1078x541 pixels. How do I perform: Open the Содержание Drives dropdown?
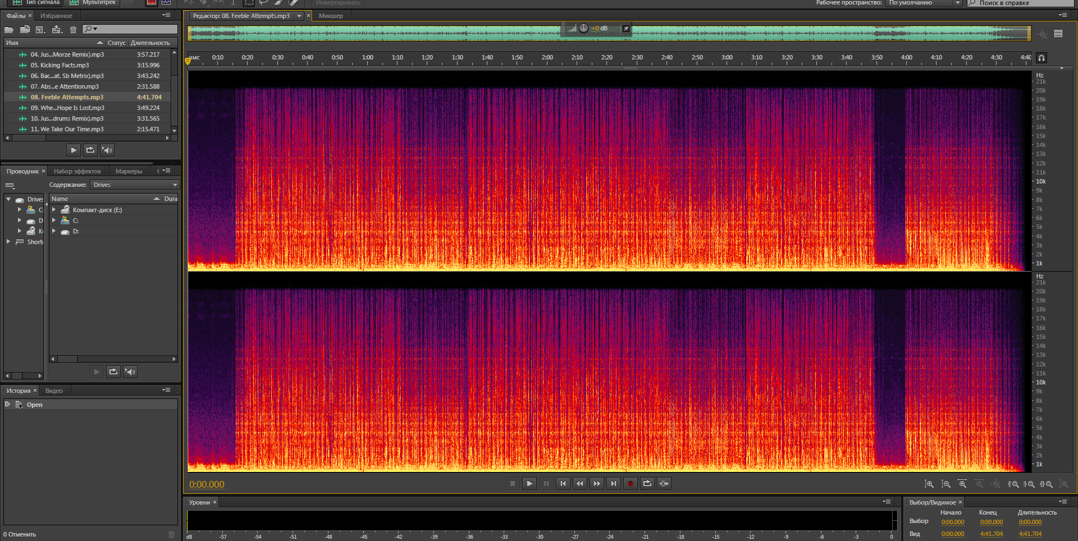point(134,185)
